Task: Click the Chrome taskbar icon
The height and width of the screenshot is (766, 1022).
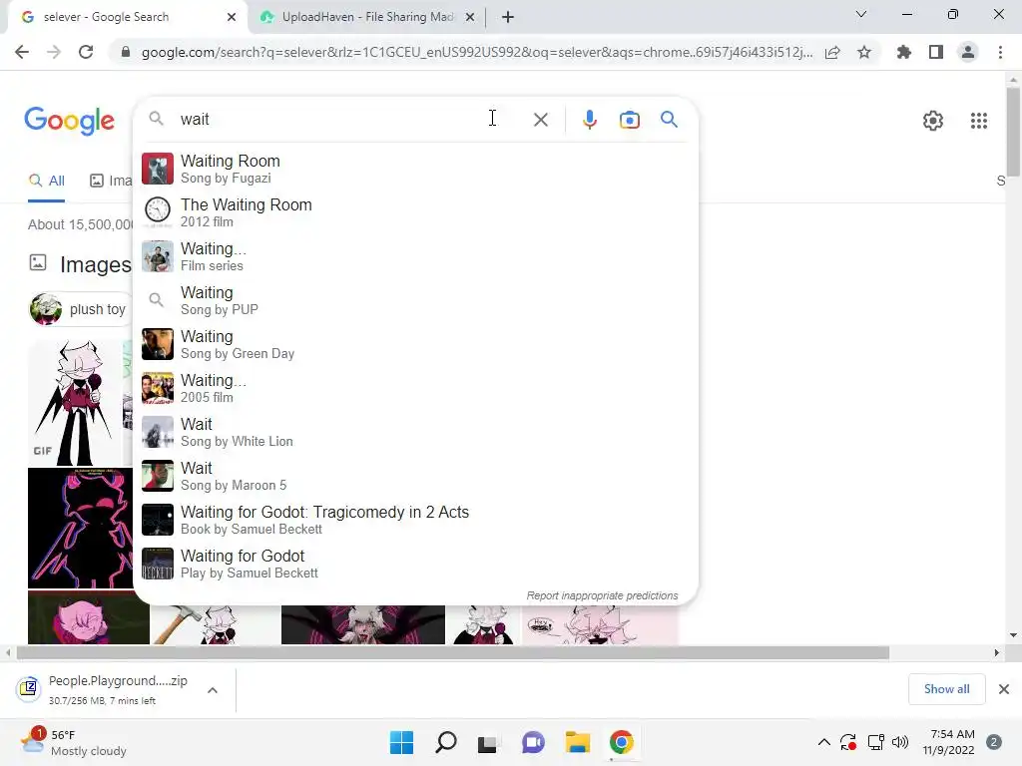Action: pyautogui.click(x=621, y=742)
